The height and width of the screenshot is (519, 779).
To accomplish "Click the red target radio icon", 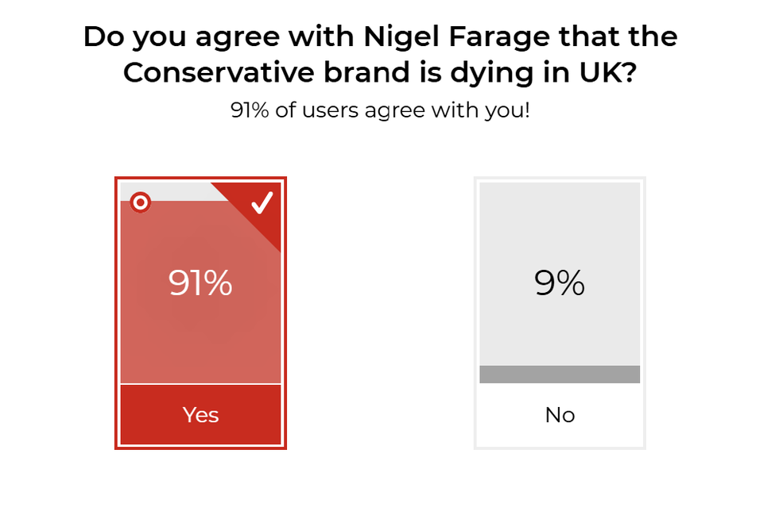I will (x=140, y=203).
